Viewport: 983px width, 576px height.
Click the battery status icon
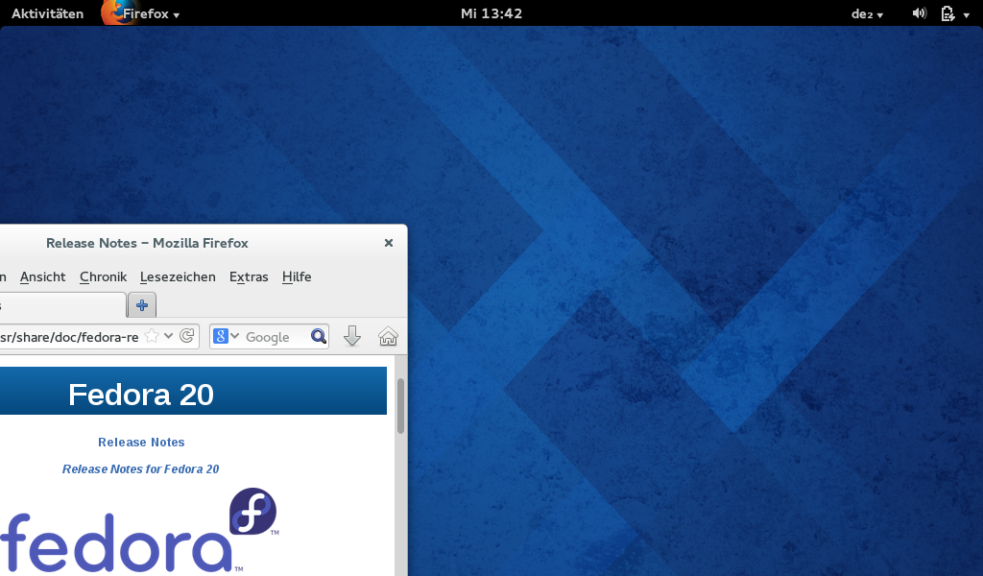(948, 13)
